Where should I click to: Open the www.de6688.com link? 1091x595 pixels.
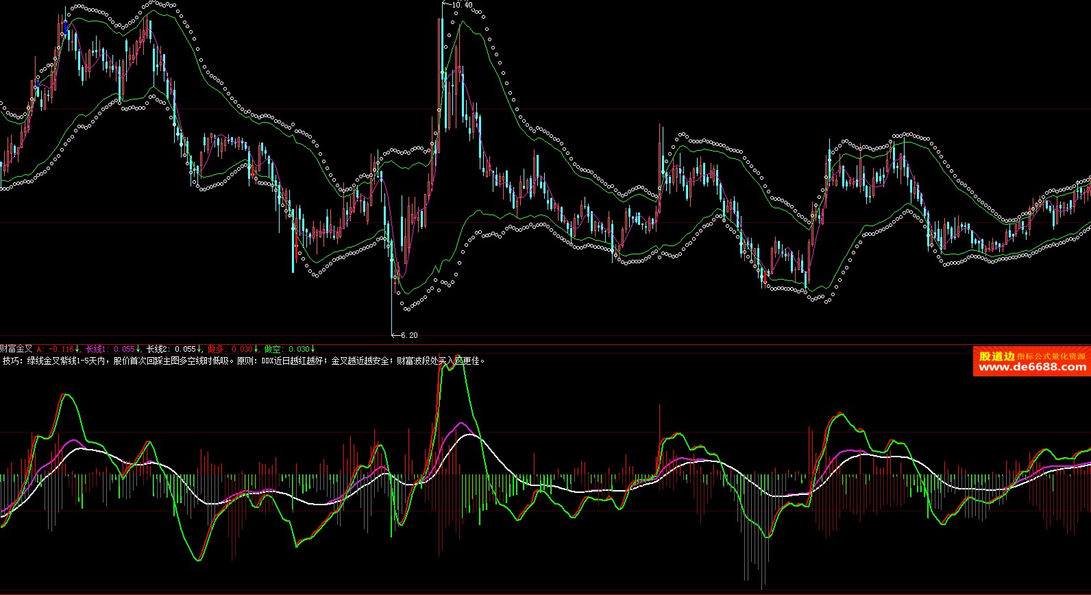[x=1032, y=367]
